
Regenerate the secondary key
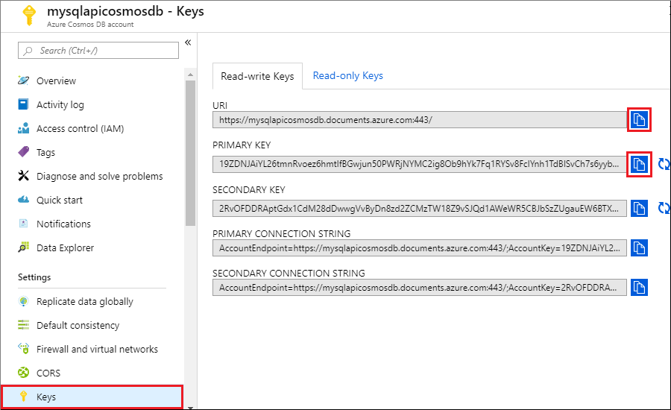[x=664, y=209]
